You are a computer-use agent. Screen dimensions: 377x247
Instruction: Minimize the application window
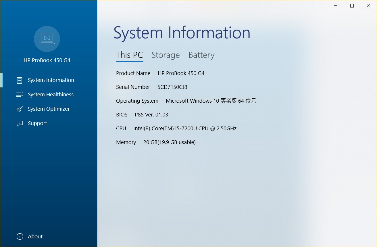coord(336,6)
